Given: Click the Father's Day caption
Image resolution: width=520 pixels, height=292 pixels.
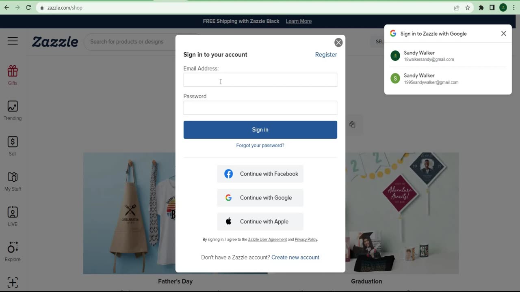Looking at the screenshot, I should 175,281.
